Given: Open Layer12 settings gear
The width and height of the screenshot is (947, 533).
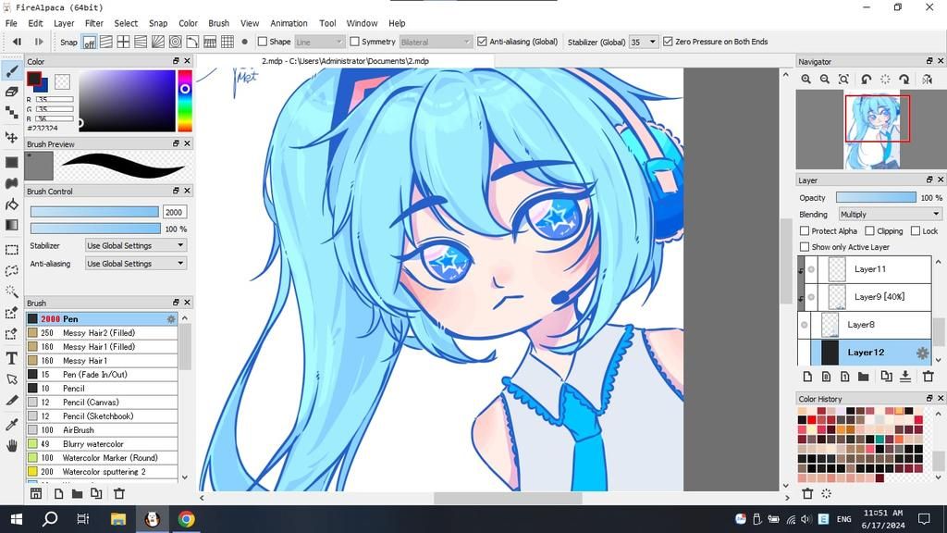Looking at the screenshot, I should (x=922, y=353).
